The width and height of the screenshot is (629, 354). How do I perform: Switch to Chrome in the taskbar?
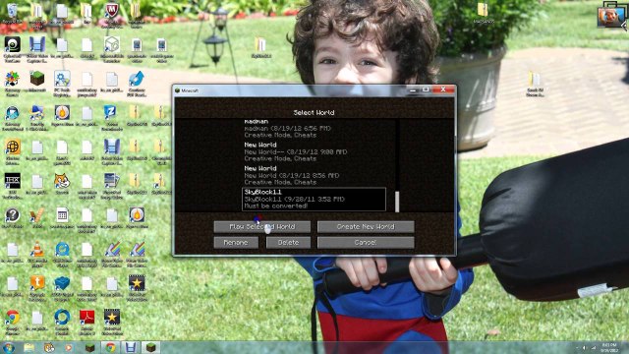coord(110,347)
